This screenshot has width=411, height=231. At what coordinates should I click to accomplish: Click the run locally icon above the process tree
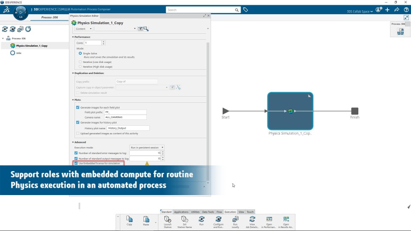pos(20,29)
